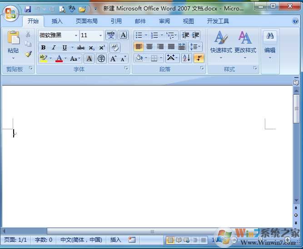Open folder icon in quick access toolbar
The height and width of the screenshot is (249, 303).
[82, 9]
